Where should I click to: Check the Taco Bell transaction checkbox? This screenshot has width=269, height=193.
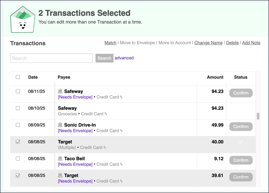(18, 159)
